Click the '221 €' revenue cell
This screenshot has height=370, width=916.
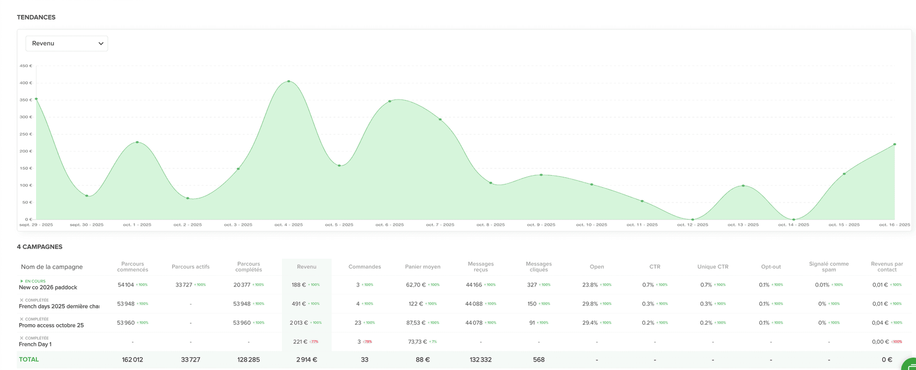pyautogui.click(x=300, y=342)
